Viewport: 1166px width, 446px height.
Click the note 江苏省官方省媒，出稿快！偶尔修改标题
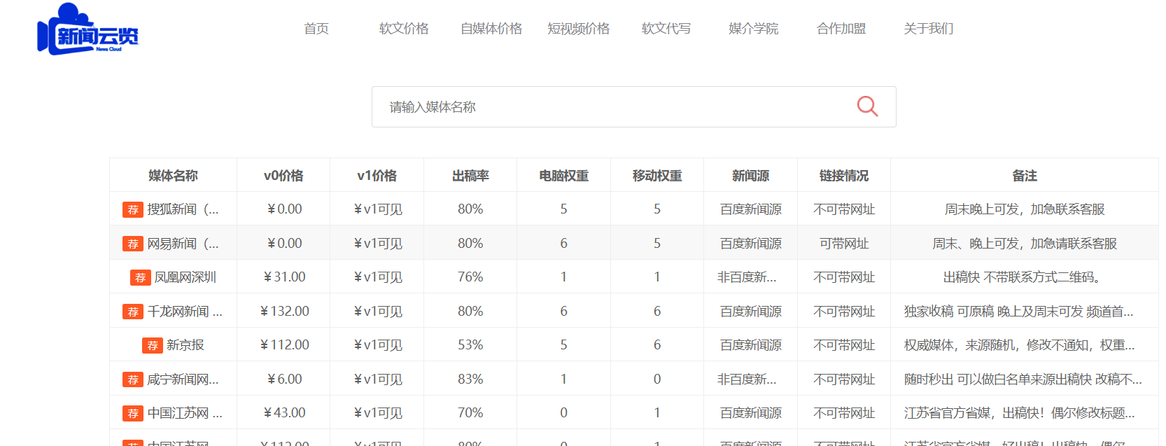[1019, 413]
